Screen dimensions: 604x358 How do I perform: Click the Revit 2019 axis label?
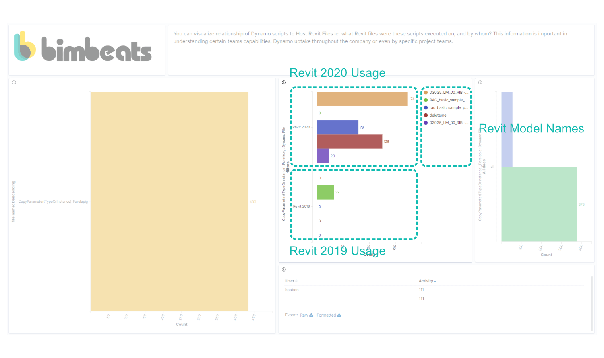[x=302, y=206]
